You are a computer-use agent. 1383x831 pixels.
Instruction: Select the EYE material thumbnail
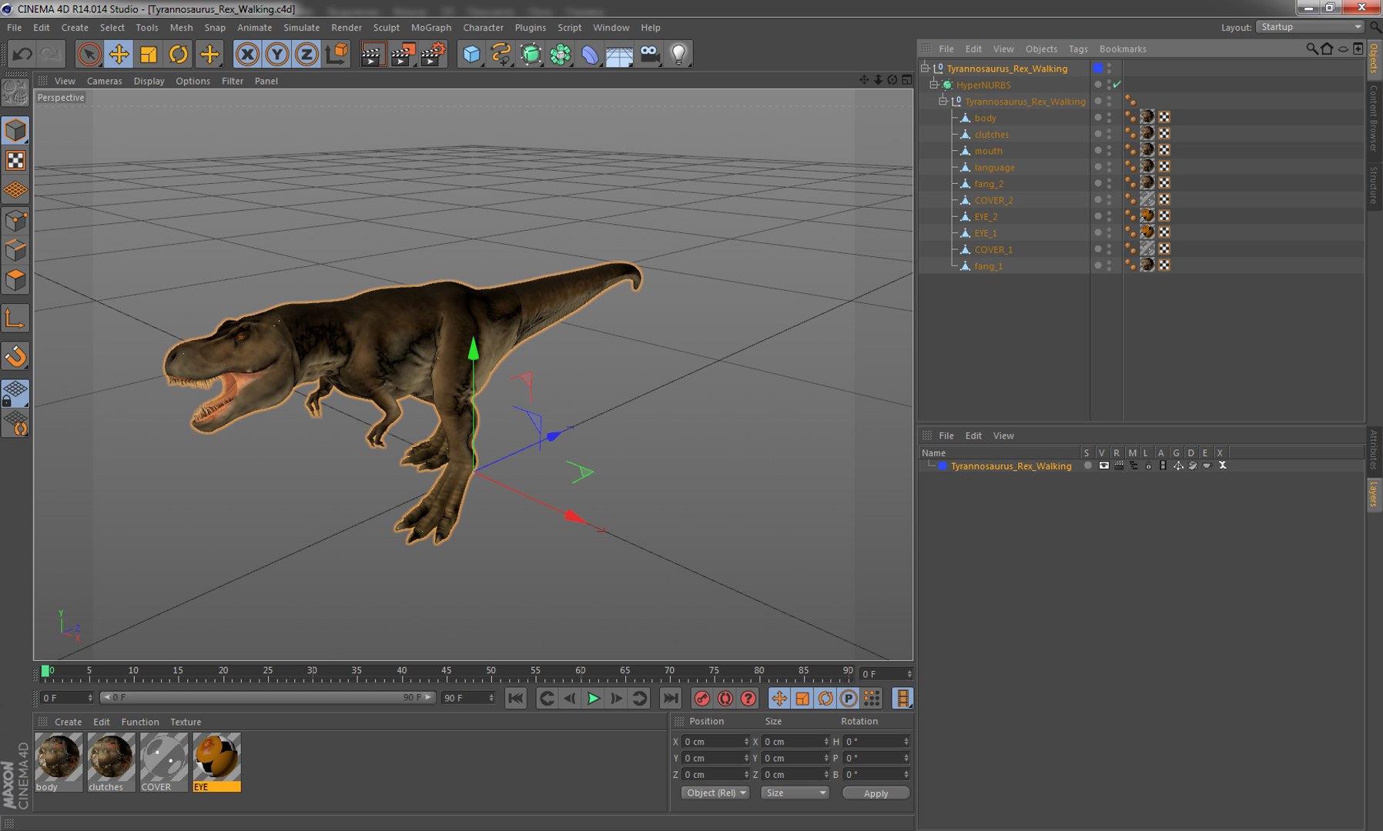pos(216,762)
